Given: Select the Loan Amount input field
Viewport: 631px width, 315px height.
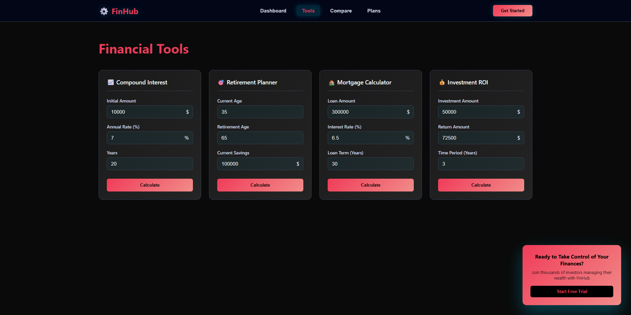Looking at the screenshot, I should (x=370, y=112).
